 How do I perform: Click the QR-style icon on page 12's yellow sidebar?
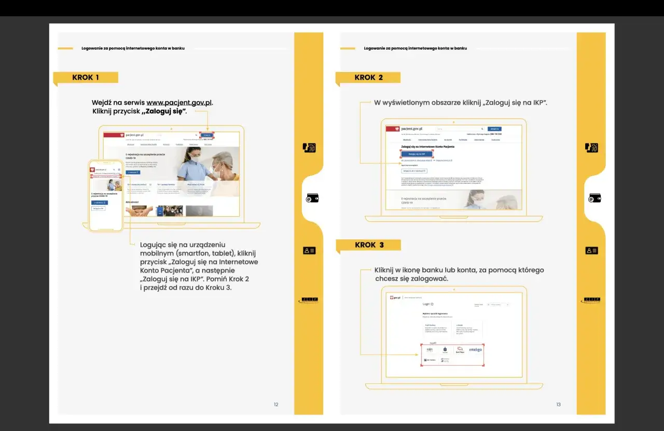[309, 148]
